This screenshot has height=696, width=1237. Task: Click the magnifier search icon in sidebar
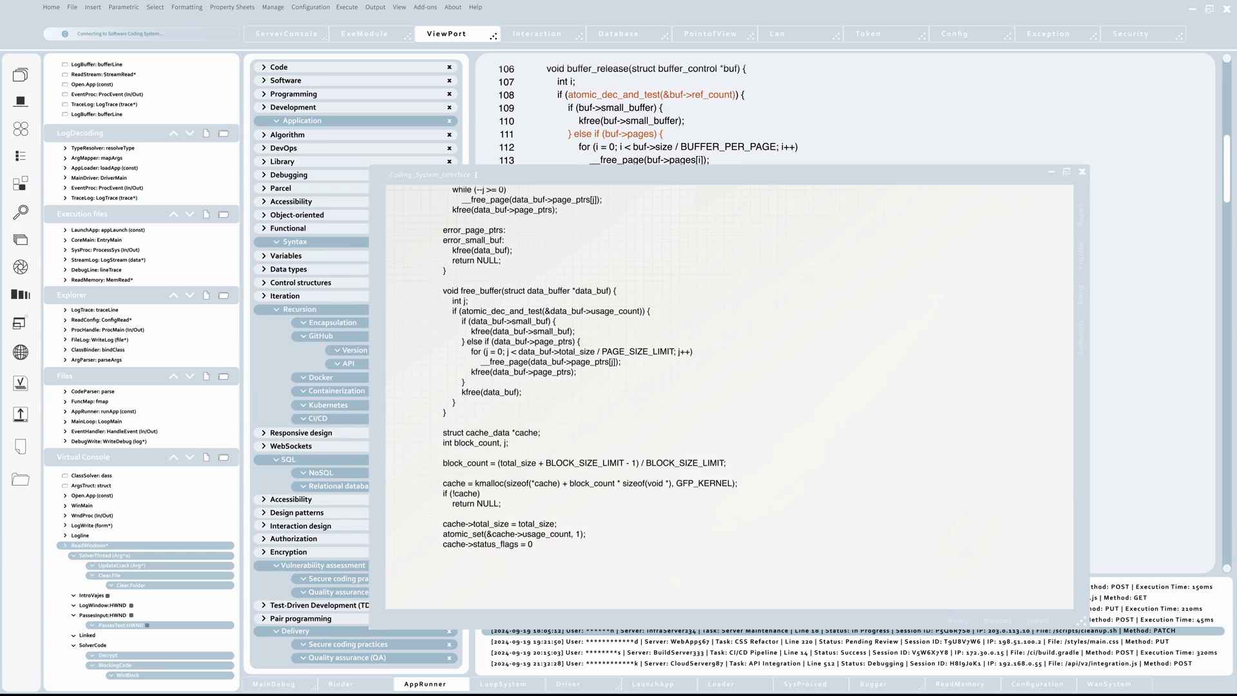coord(21,212)
